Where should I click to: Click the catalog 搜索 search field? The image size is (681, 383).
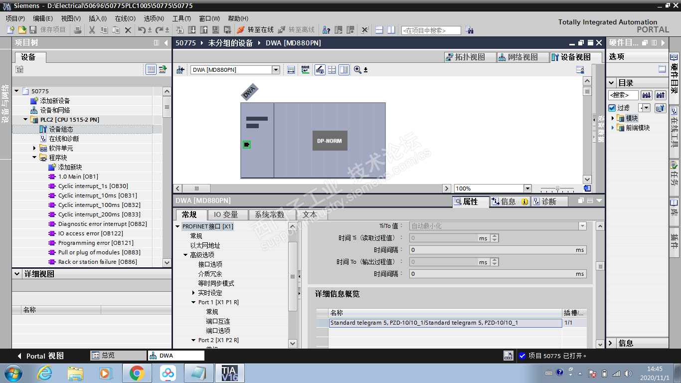tap(623, 95)
